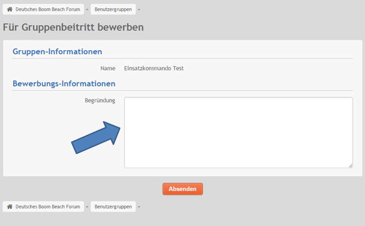Click the 'Begründung' field label
The image size is (365, 226).
point(100,100)
